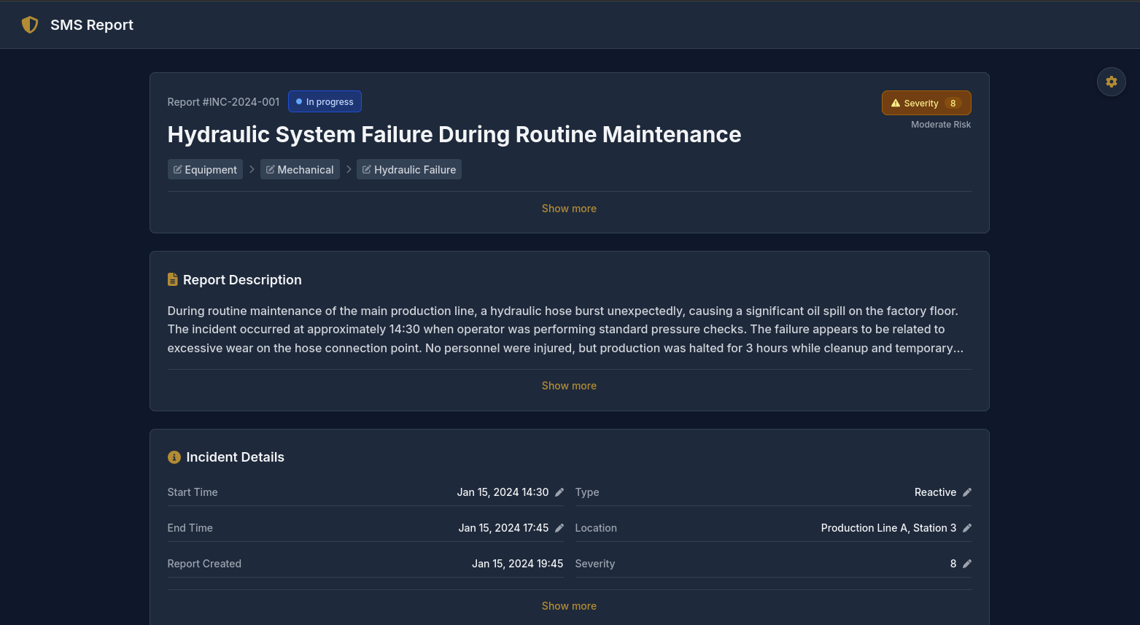Edit Location with the pencil icon

(x=967, y=528)
